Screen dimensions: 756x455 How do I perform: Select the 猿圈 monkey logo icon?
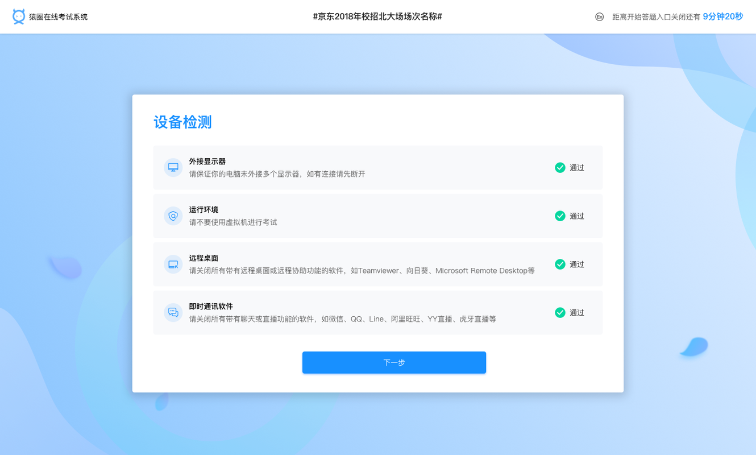pyautogui.click(x=18, y=16)
